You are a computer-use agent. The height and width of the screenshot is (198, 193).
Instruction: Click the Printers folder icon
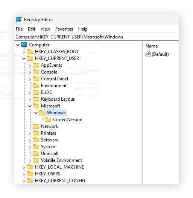[x=36, y=133]
